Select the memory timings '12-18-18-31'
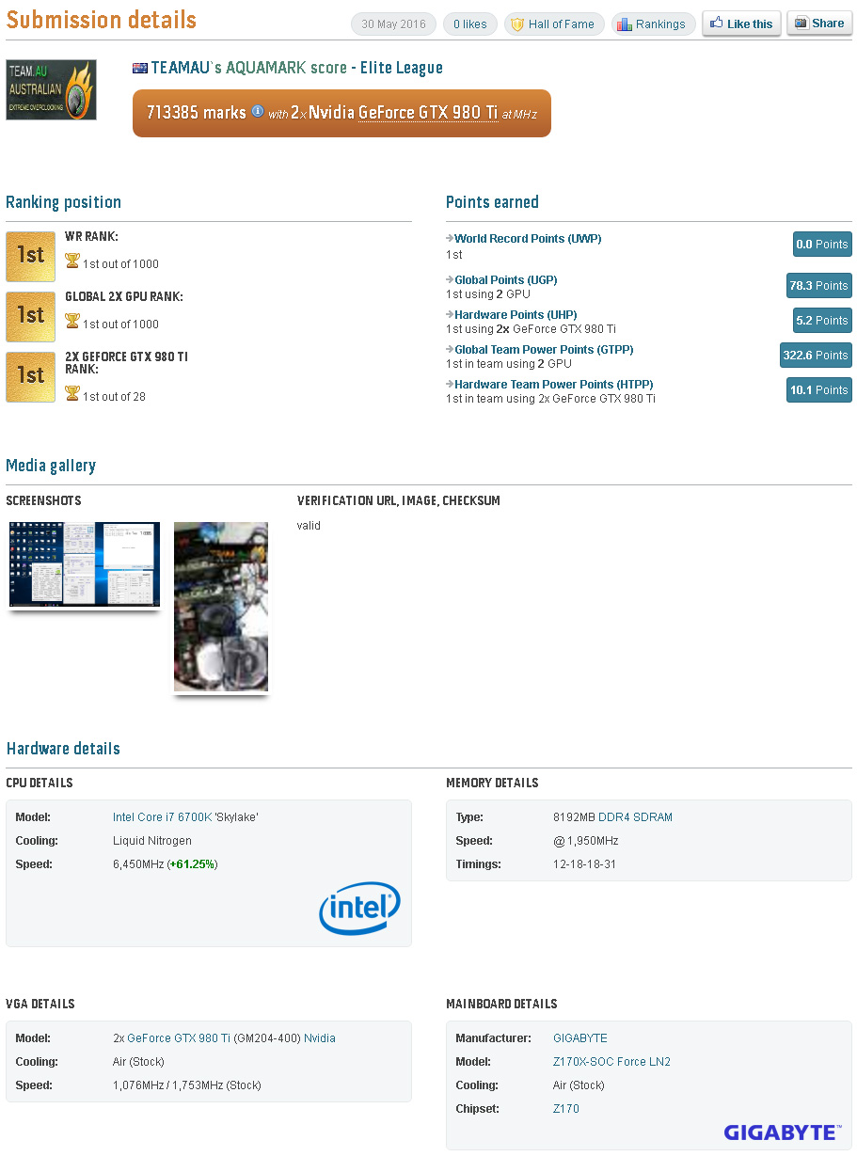857x1156 pixels. point(585,864)
